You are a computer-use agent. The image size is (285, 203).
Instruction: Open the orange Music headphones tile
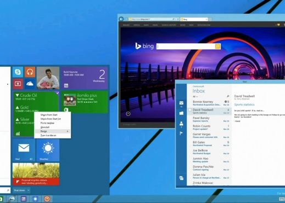tap(30, 72)
